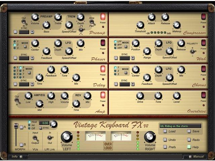This screenshot has width=215, height=161.
Task: Click the MORPH fader handle
Action: [16, 126]
